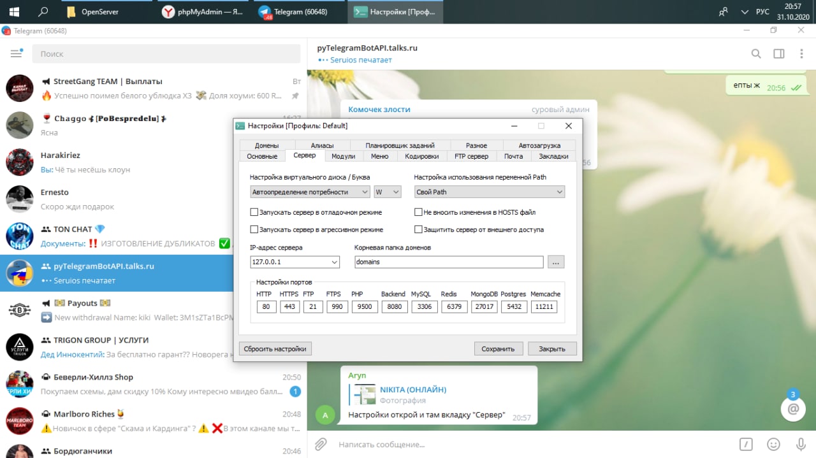Image resolution: width=816 pixels, height=458 pixels.
Task: Open the 'Модули' tab
Action: [x=344, y=156]
